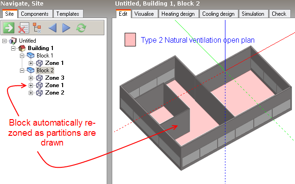The height and width of the screenshot is (184, 295).
Task: Click the Block 1 blue box icon
Action: [31, 56]
